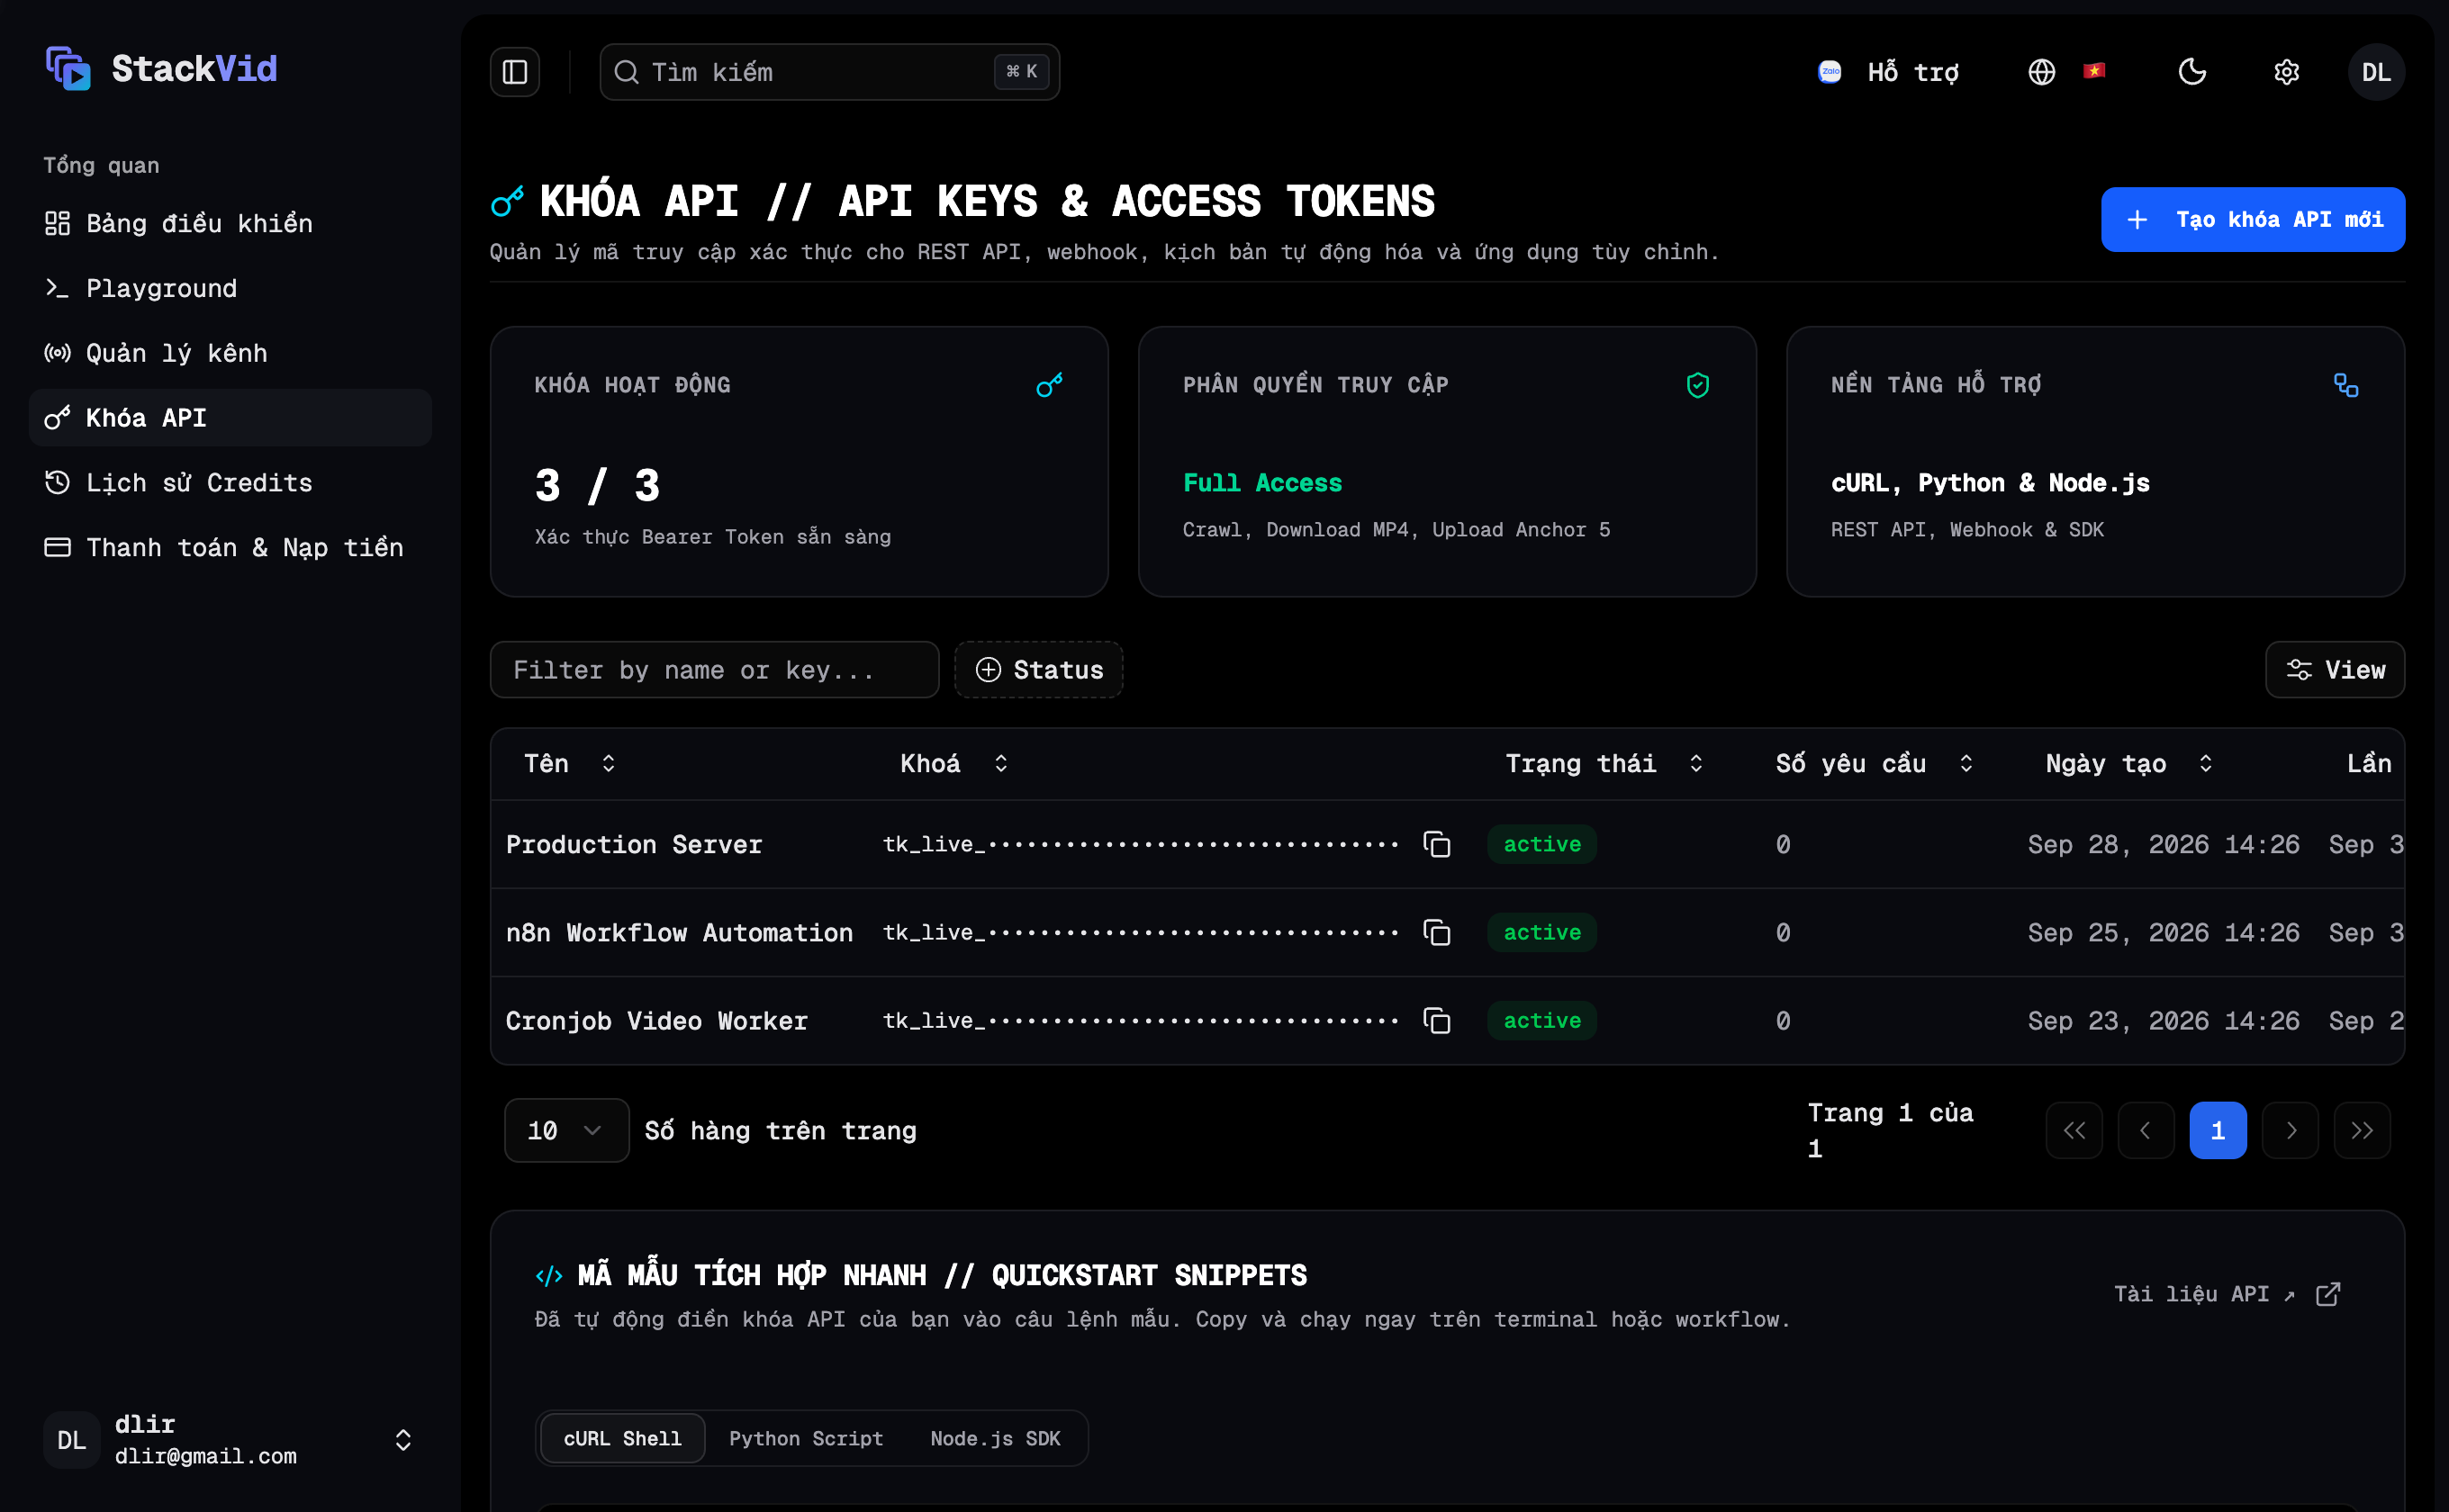This screenshot has width=2449, height=1512.
Task: Select Khóa API sidebar item
Action: tap(230, 417)
